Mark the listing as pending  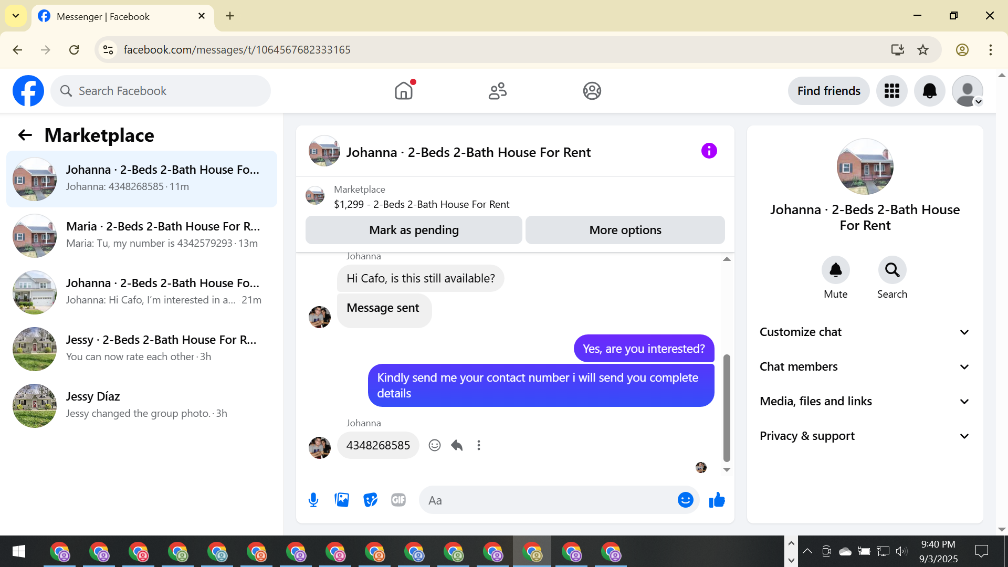414,230
